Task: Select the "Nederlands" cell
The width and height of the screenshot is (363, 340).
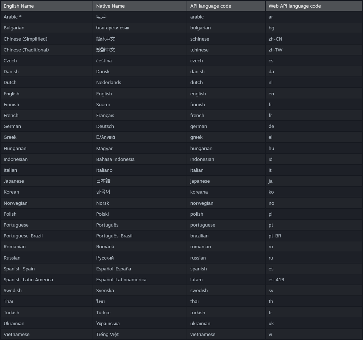Action: [x=140, y=82]
